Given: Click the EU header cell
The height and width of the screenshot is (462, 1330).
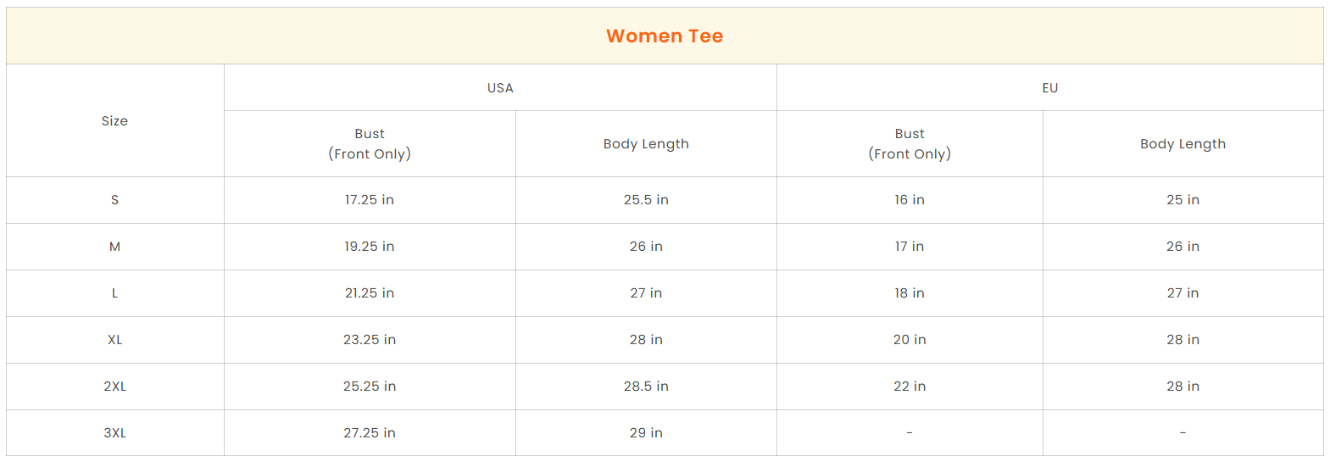Looking at the screenshot, I should [1049, 87].
